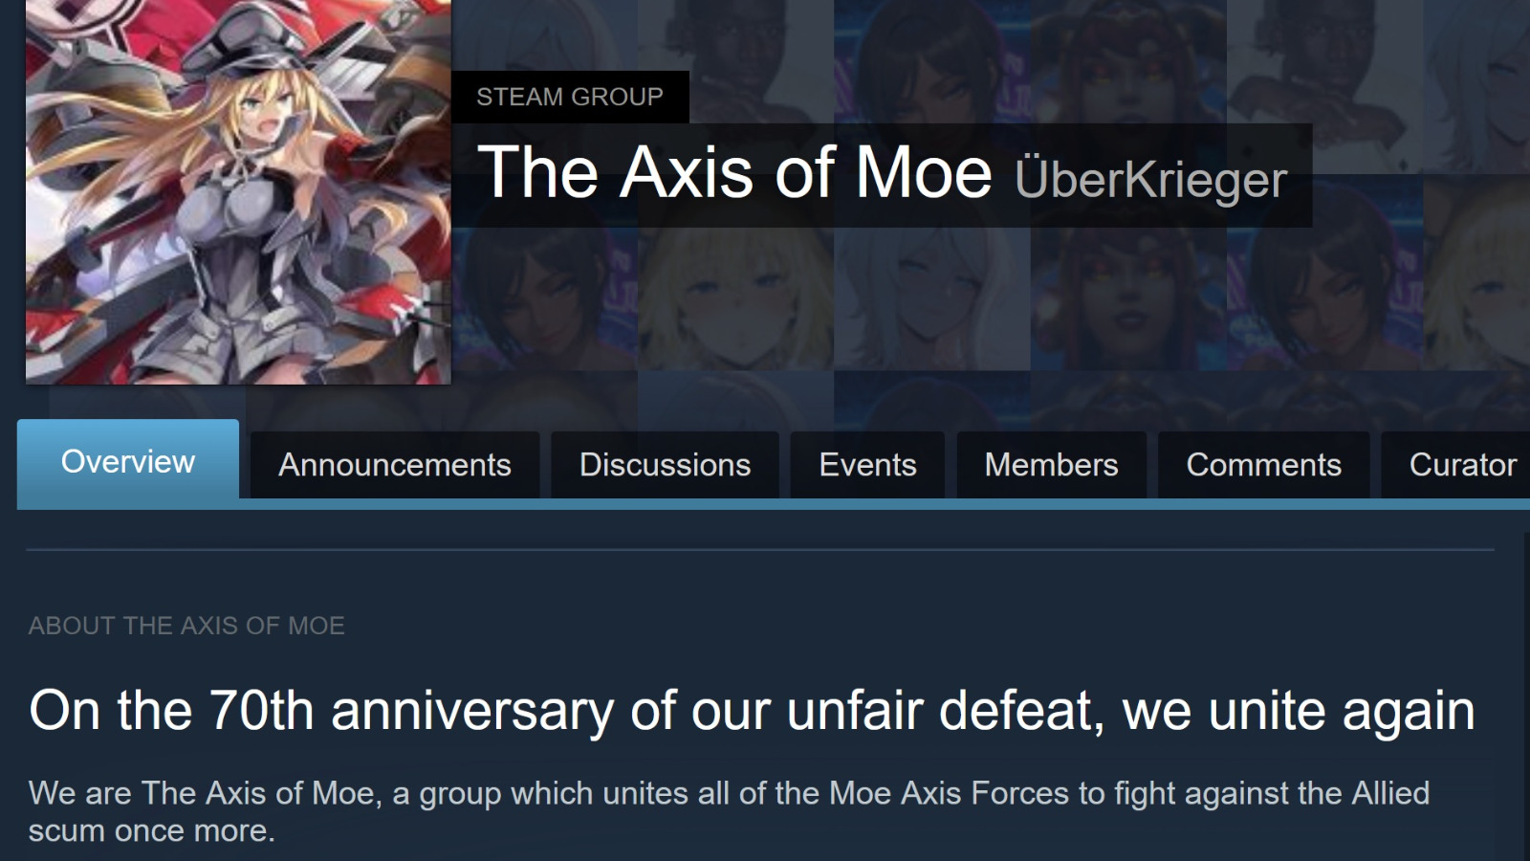
Task: Open the Comments tab
Action: 1263,465
